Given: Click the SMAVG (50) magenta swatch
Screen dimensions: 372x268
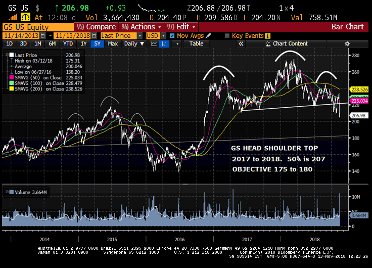Looking at the screenshot, I should tap(12, 78).
